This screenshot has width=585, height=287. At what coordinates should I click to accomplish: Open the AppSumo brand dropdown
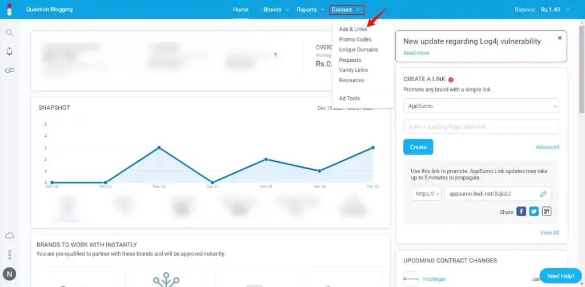point(481,106)
